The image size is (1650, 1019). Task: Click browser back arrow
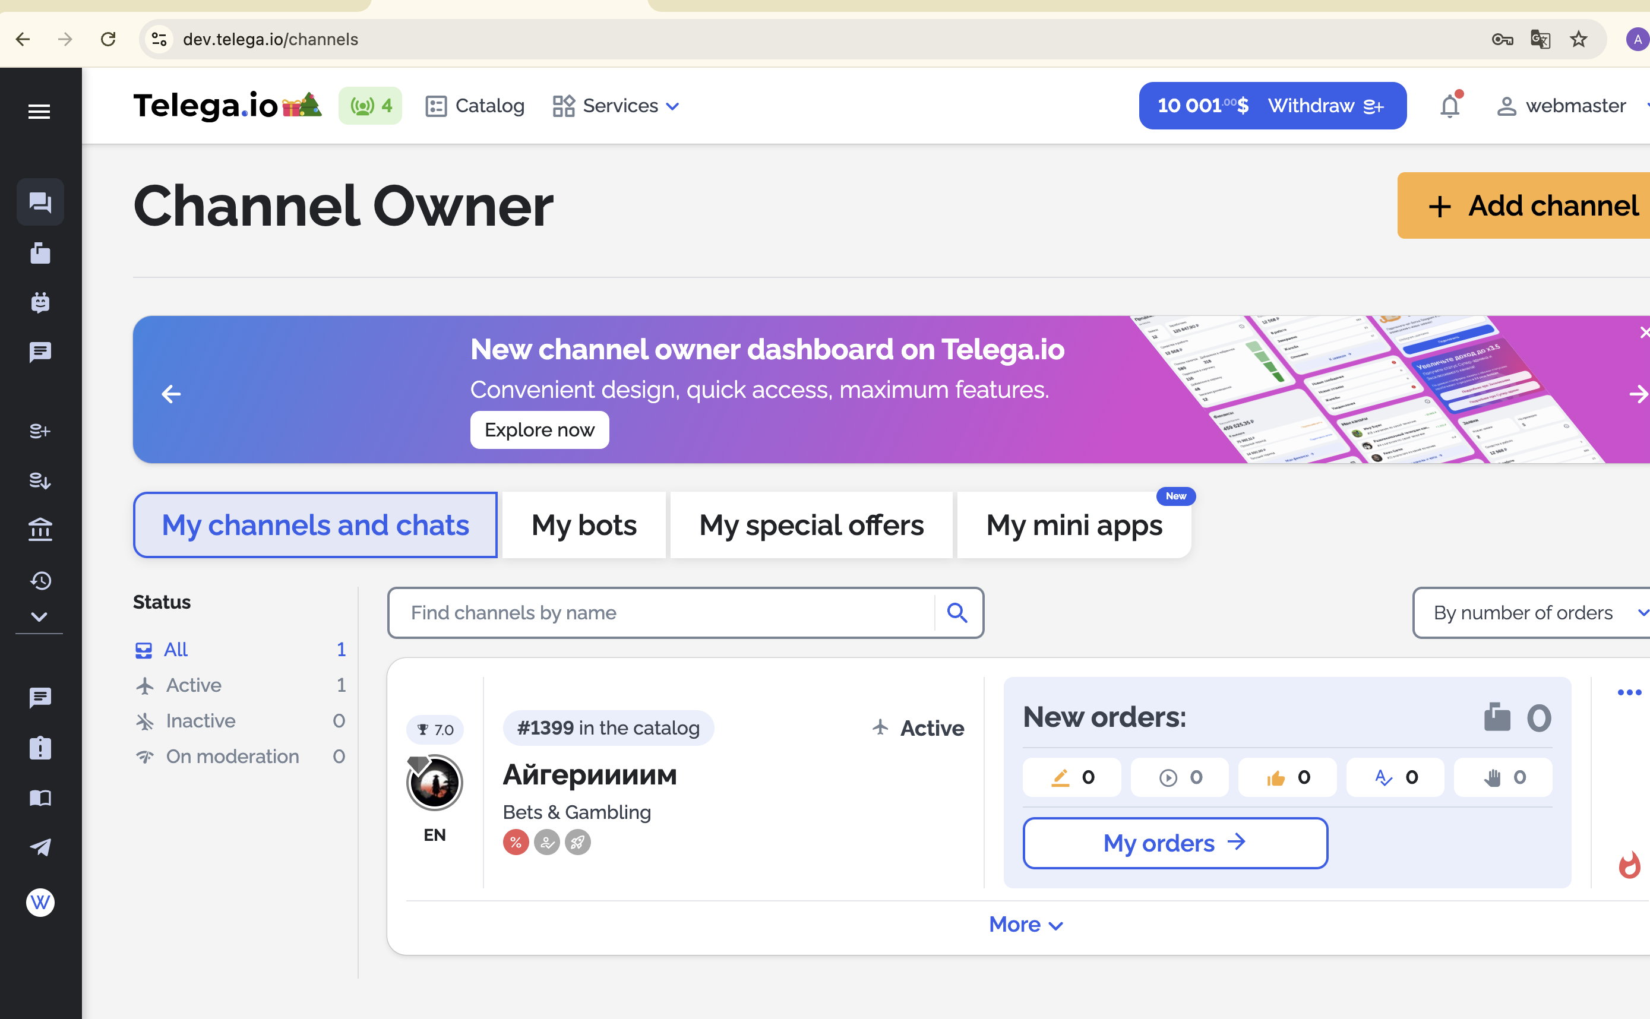click(23, 39)
